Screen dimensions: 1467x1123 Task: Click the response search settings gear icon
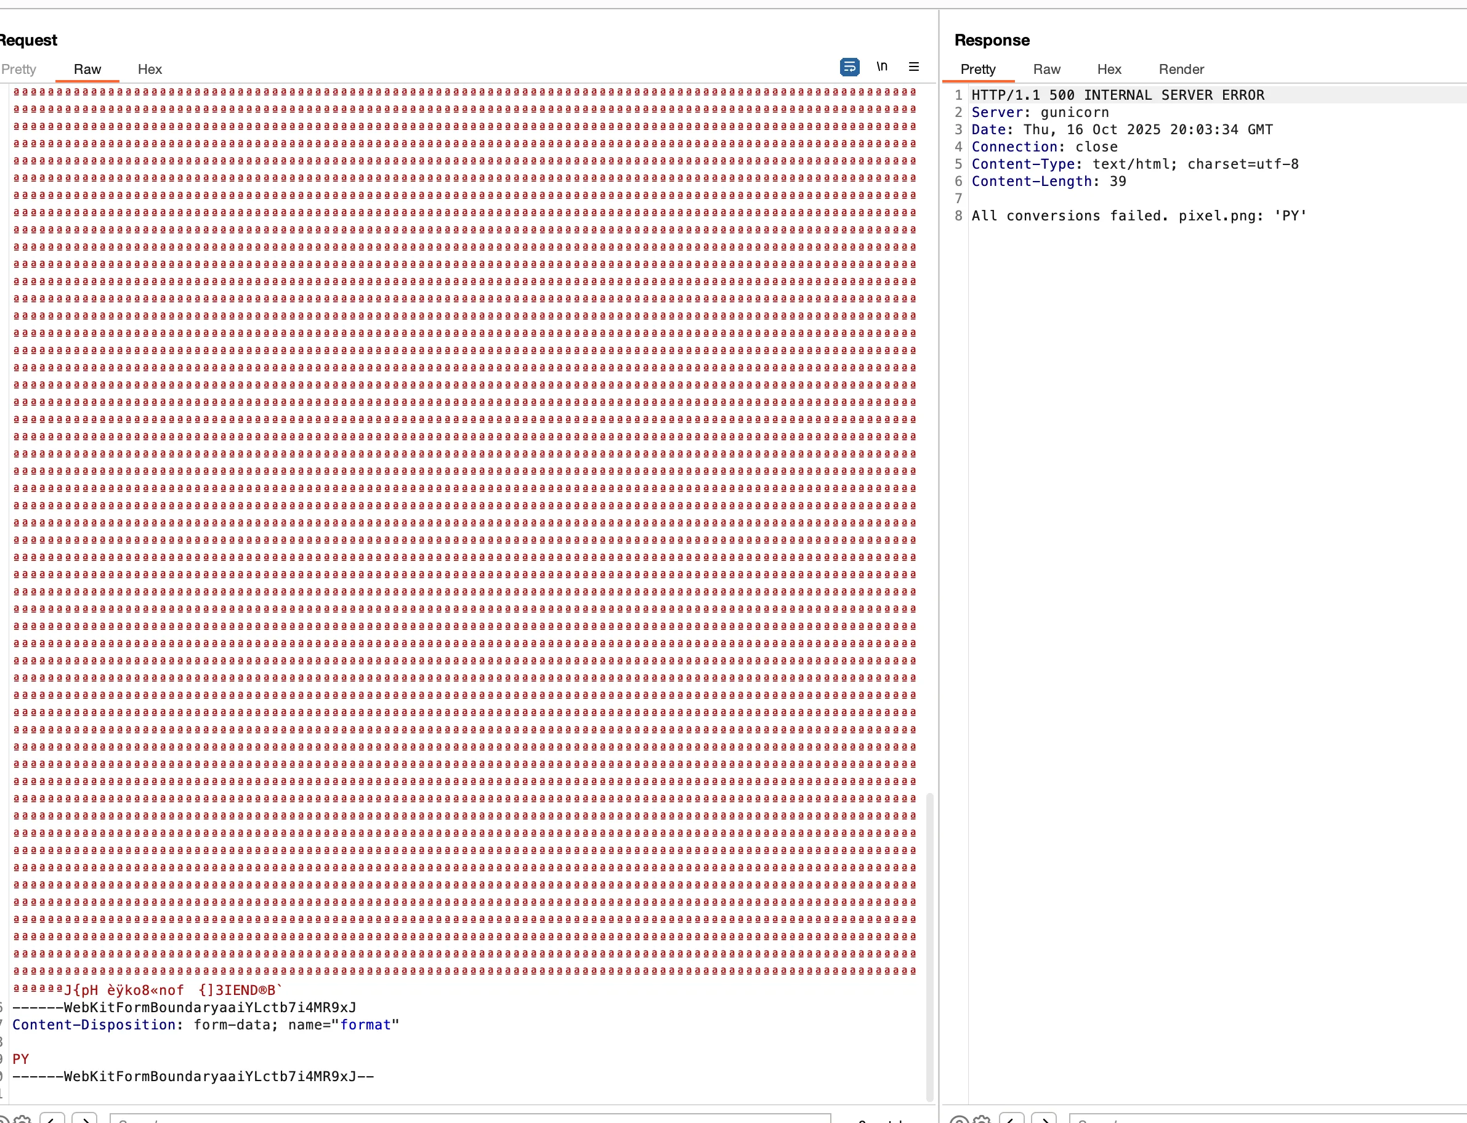point(982,1121)
